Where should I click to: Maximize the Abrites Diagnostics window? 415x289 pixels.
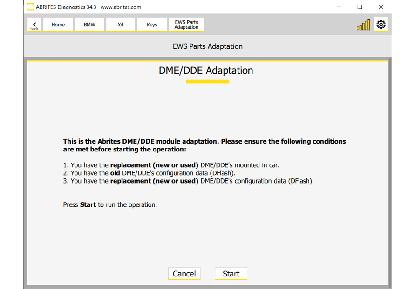(x=360, y=7)
